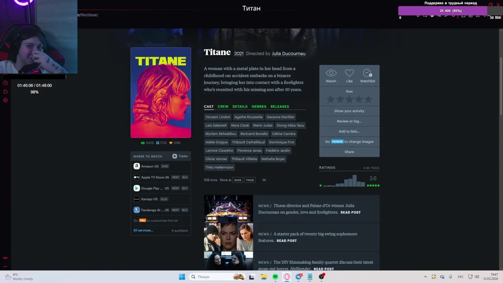Choose Add to lists option
Screen dimensions: 503x283
coord(349,131)
